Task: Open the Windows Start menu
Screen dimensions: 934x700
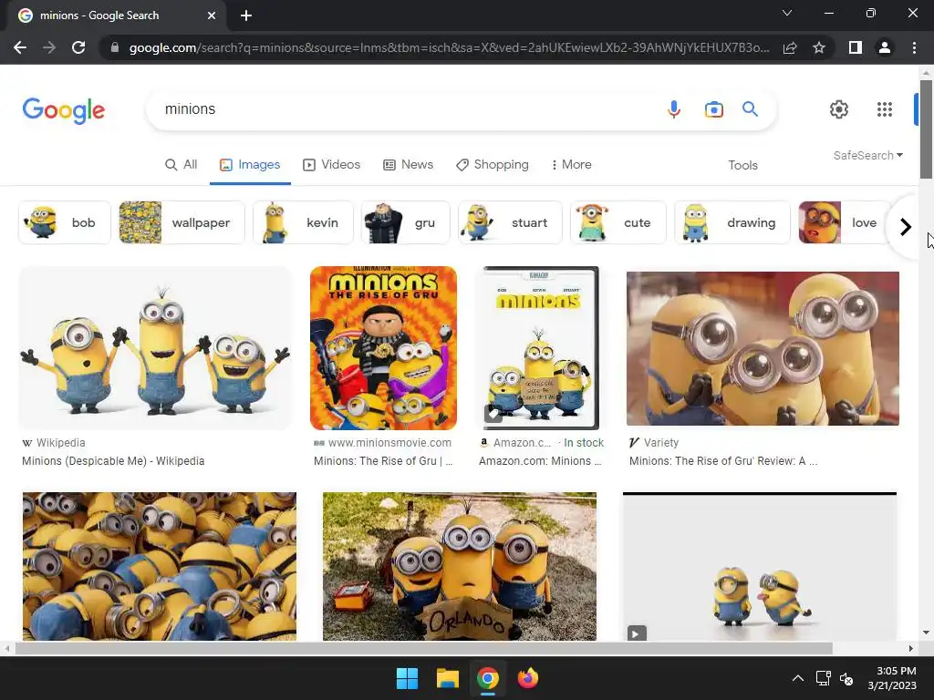Action: click(x=408, y=678)
